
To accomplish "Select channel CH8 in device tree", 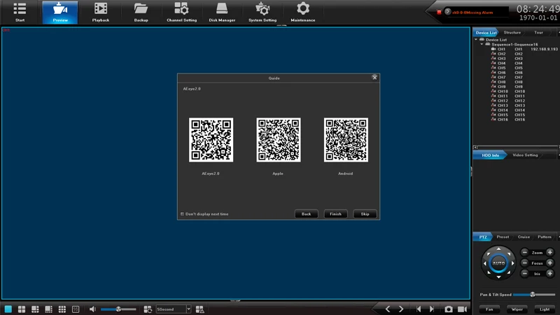I will (x=507, y=82).
